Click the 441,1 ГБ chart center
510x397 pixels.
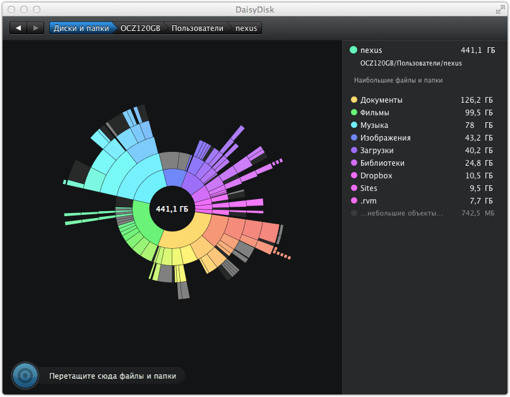(x=172, y=209)
